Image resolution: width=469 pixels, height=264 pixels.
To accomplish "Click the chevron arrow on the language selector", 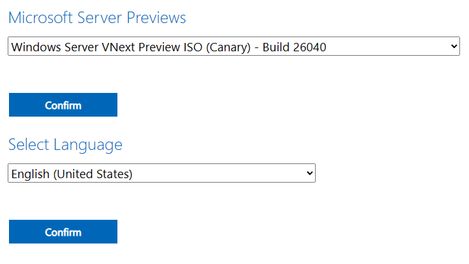I will click(309, 173).
